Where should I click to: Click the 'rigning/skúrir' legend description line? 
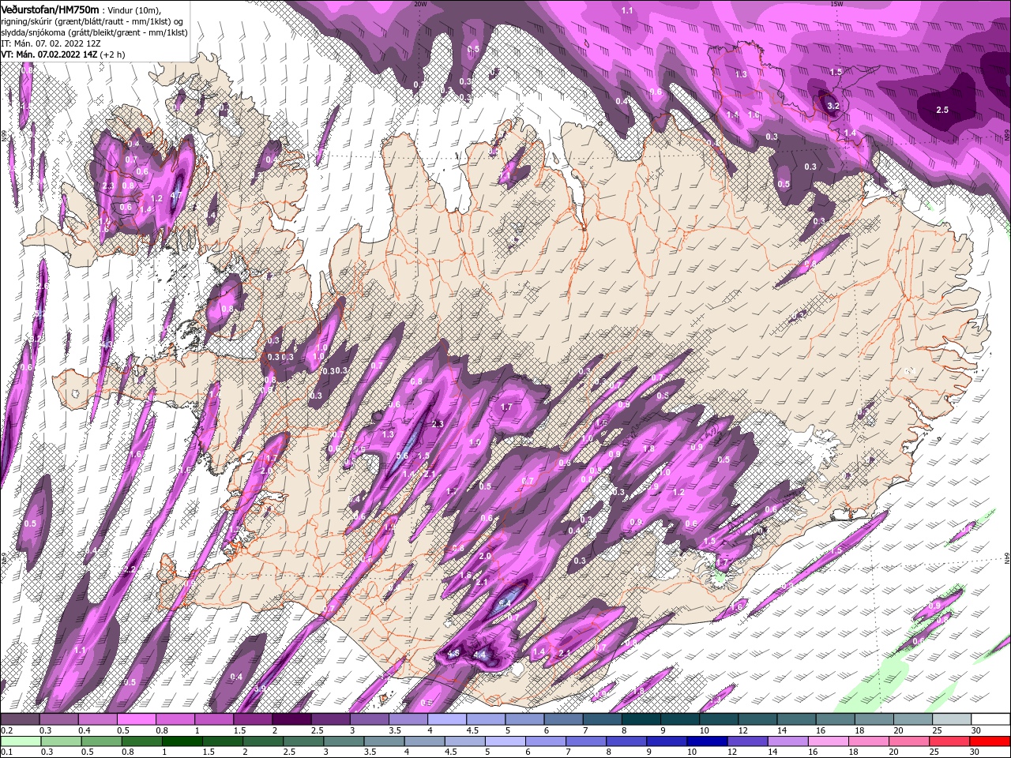click(93, 21)
